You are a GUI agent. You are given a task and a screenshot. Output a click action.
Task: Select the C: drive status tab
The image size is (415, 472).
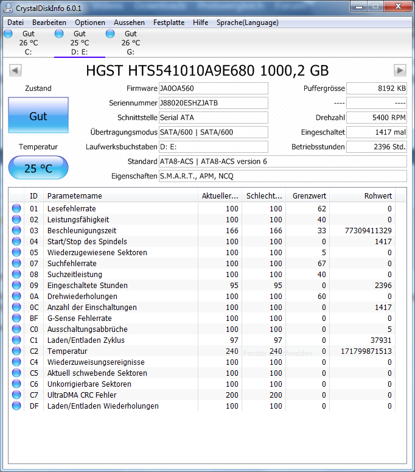click(x=28, y=43)
